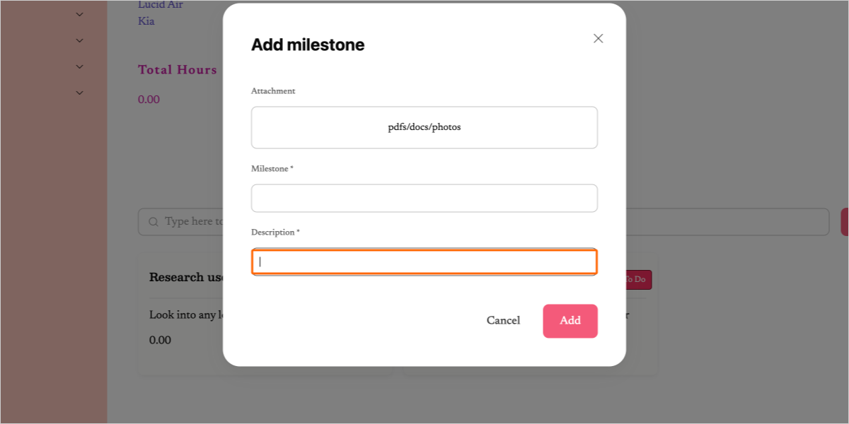Image resolution: width=849 pixels, height=424 pixels.
Task: Click into the Description input field
Action: (424, 261)
